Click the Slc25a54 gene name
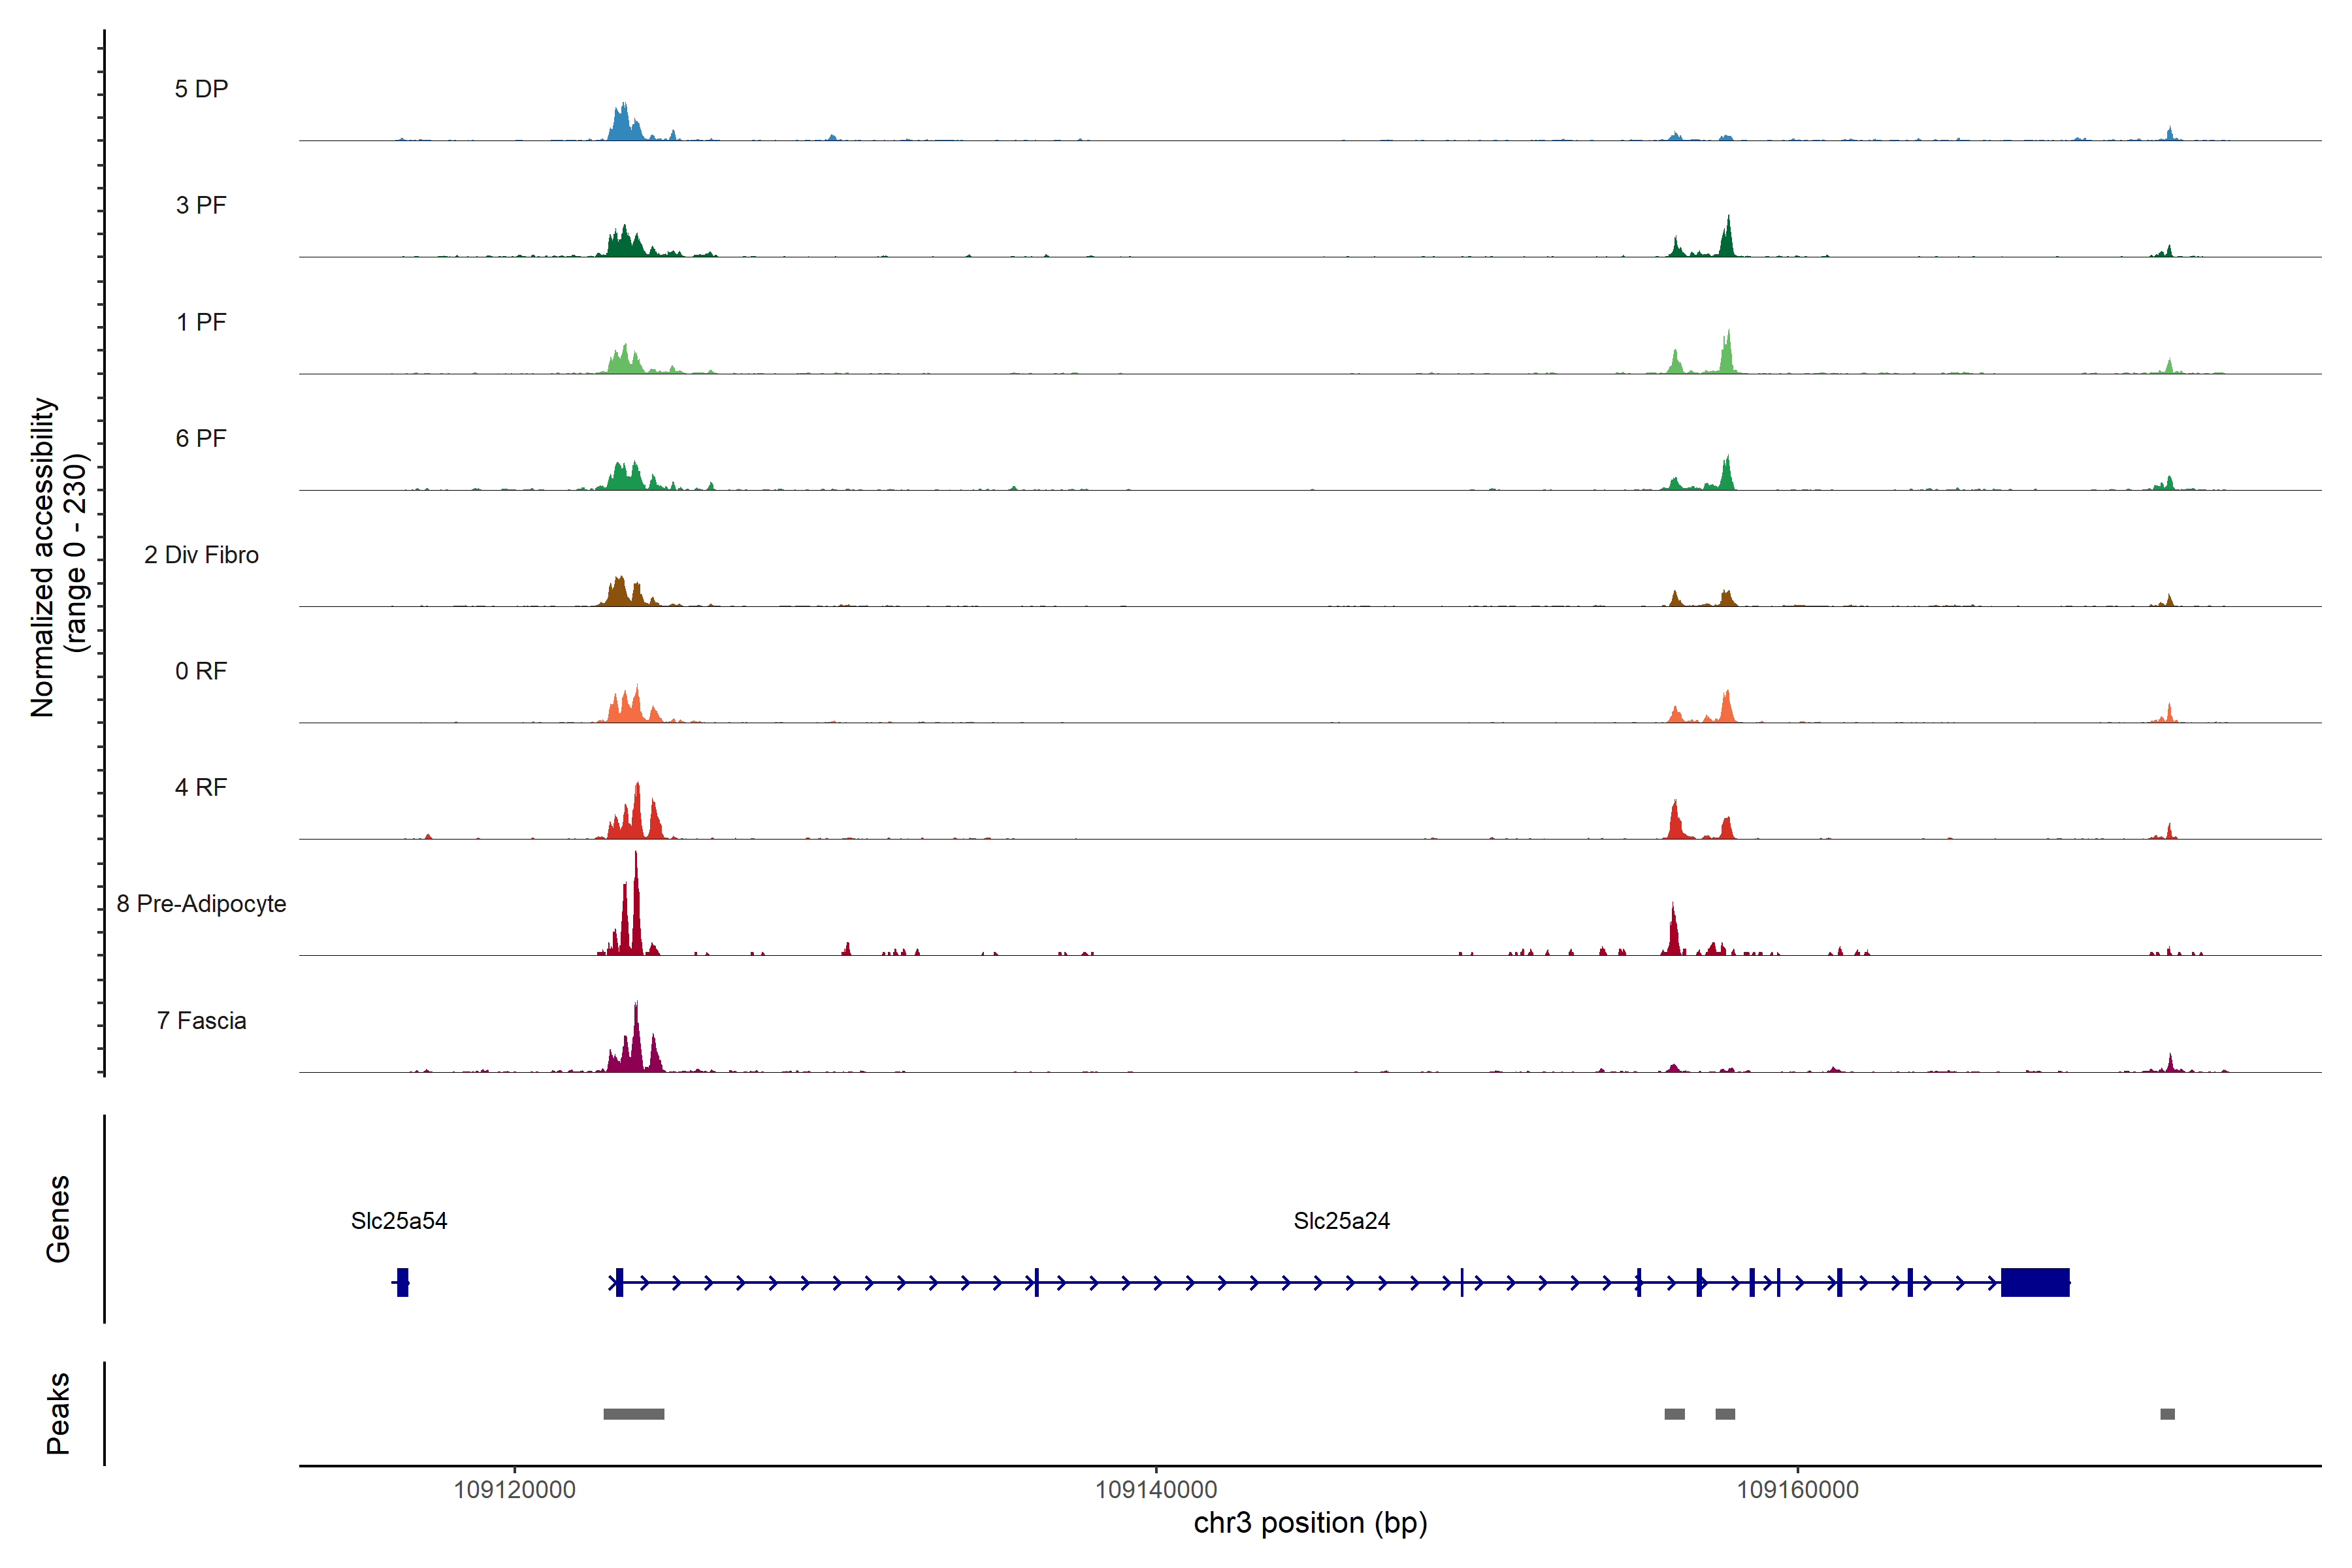This screenshot has width=2352, height=1568. [398, 1220]
